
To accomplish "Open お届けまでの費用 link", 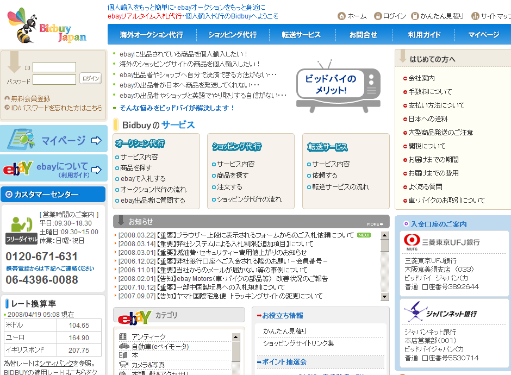I will (x=433, y=173).
